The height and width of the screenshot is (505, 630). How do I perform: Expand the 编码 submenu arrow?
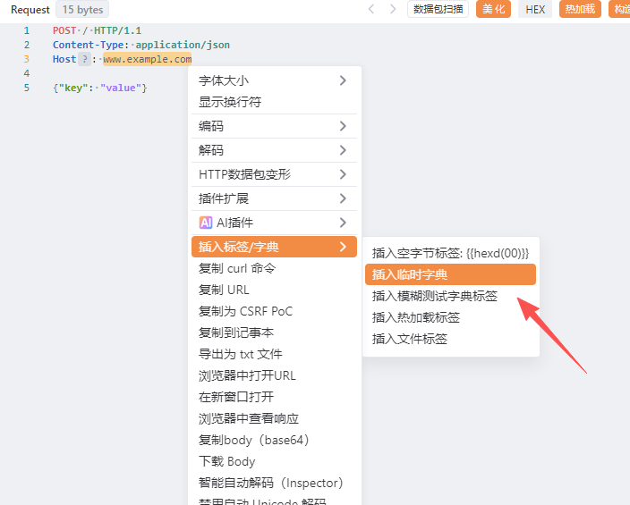[343, 126]
